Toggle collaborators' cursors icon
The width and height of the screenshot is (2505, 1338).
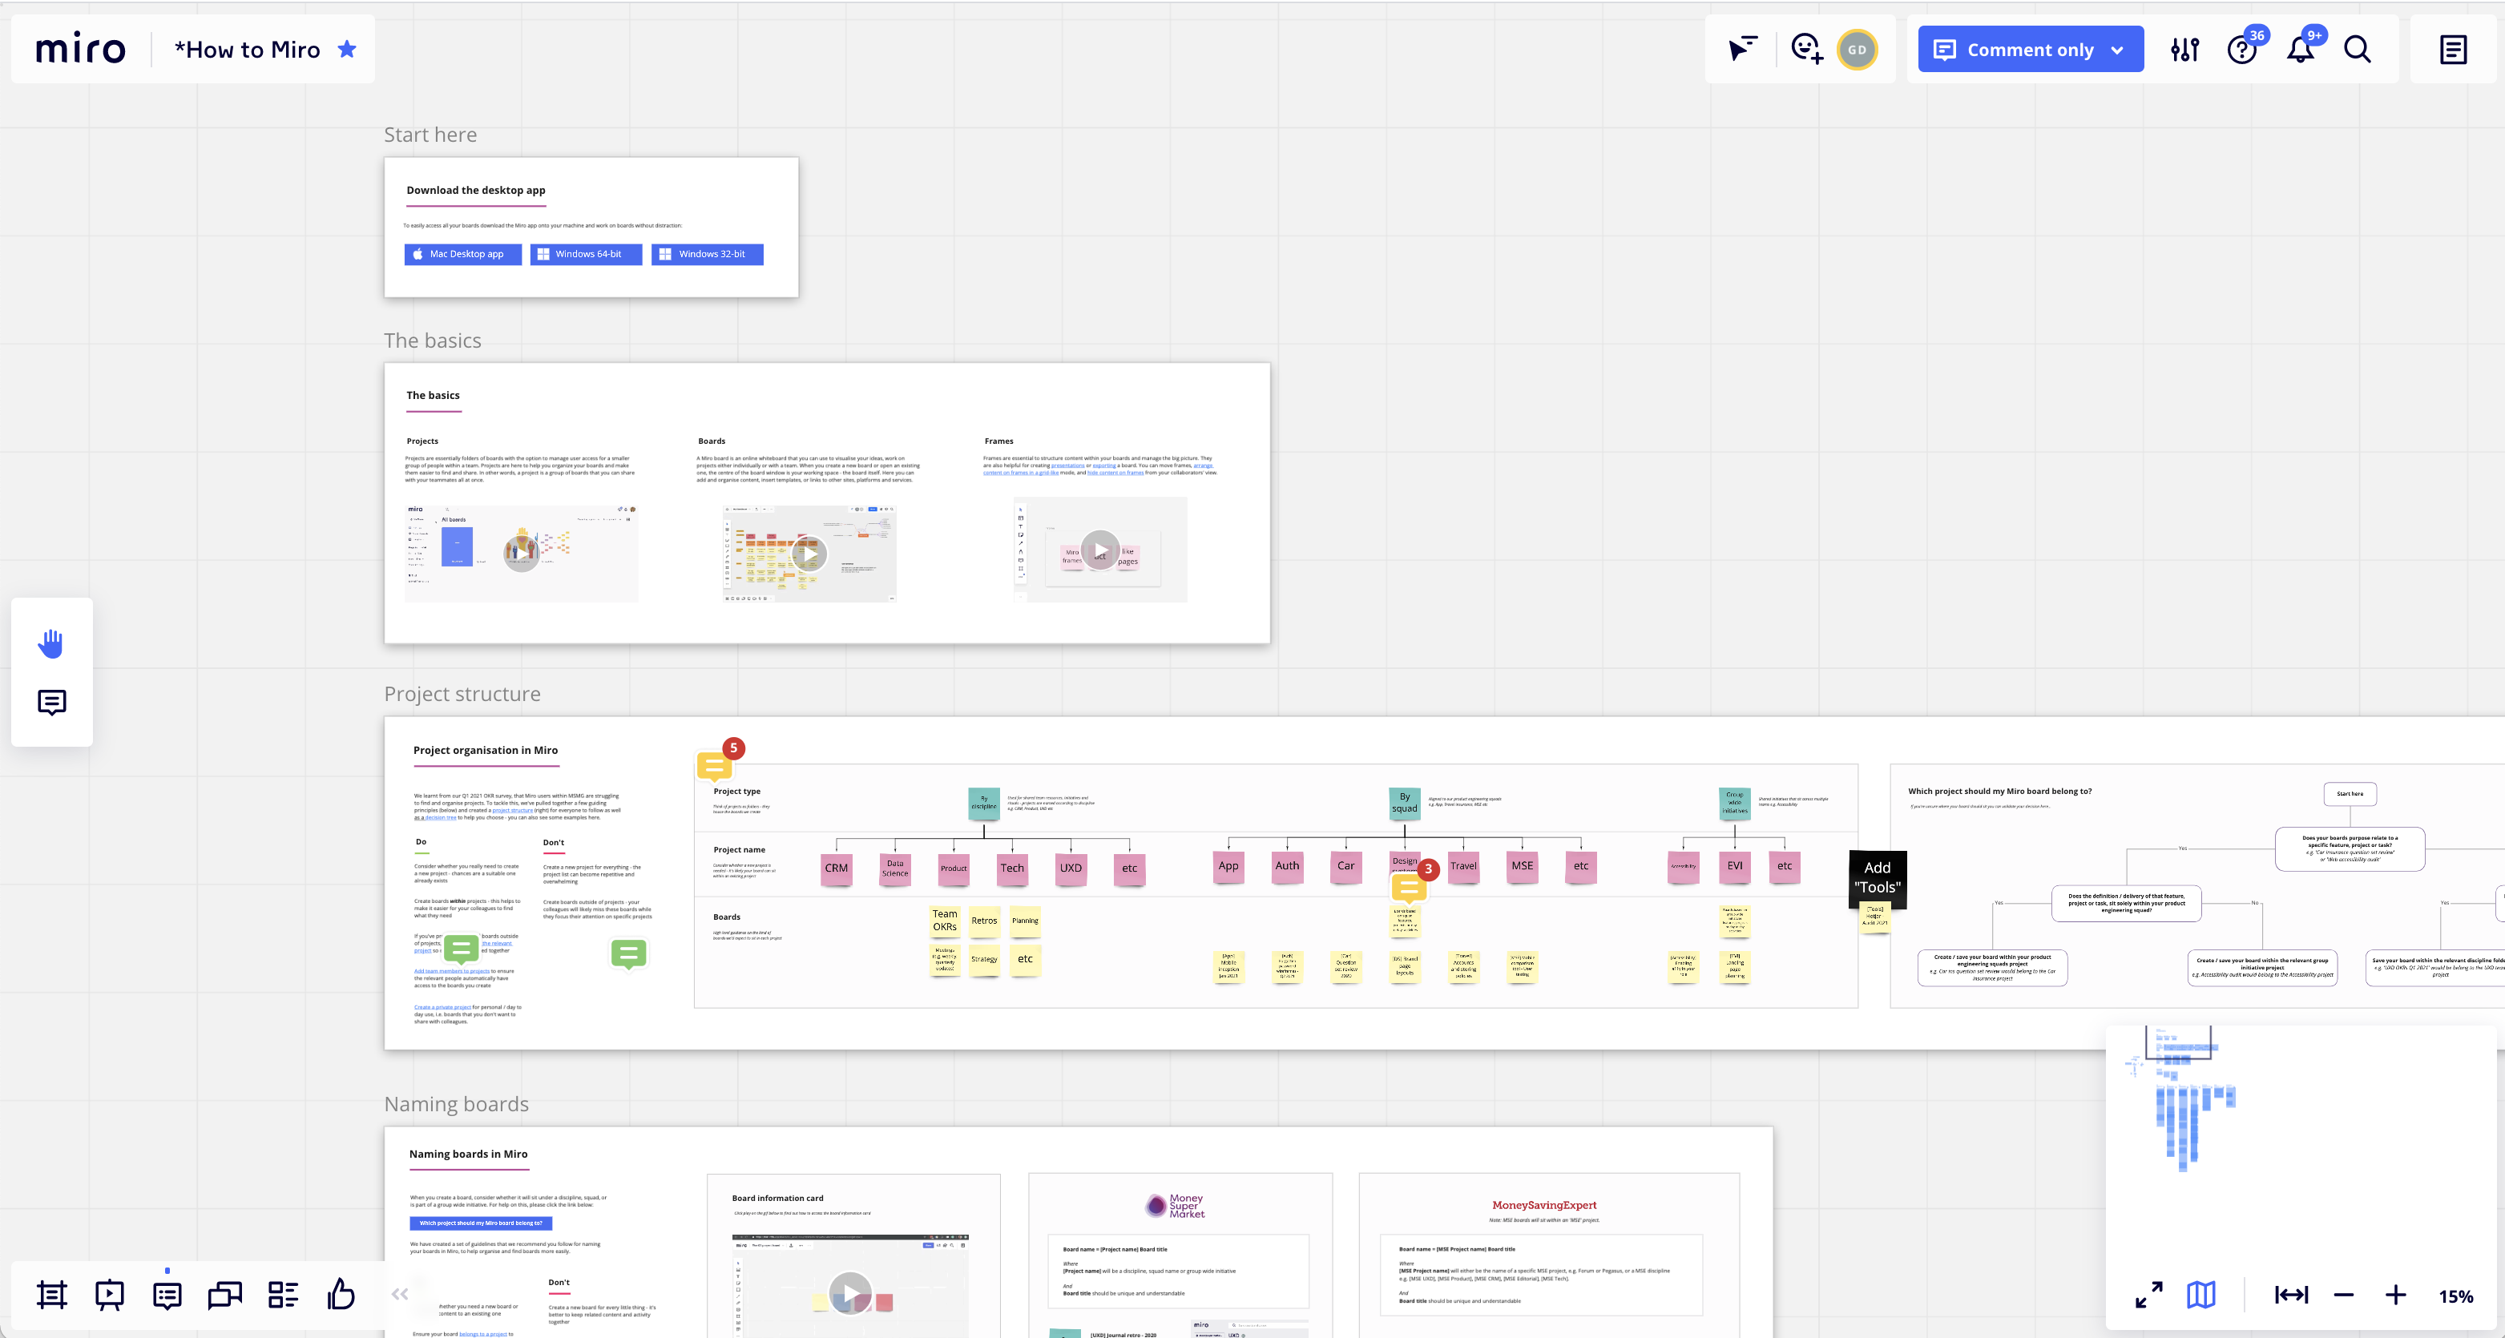pos(1741,49)
